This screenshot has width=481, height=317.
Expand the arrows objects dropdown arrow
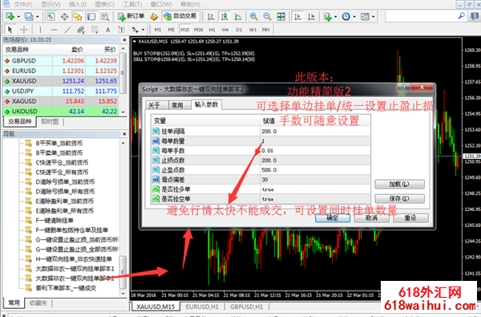pyautogui.click(x=143, y=30)
